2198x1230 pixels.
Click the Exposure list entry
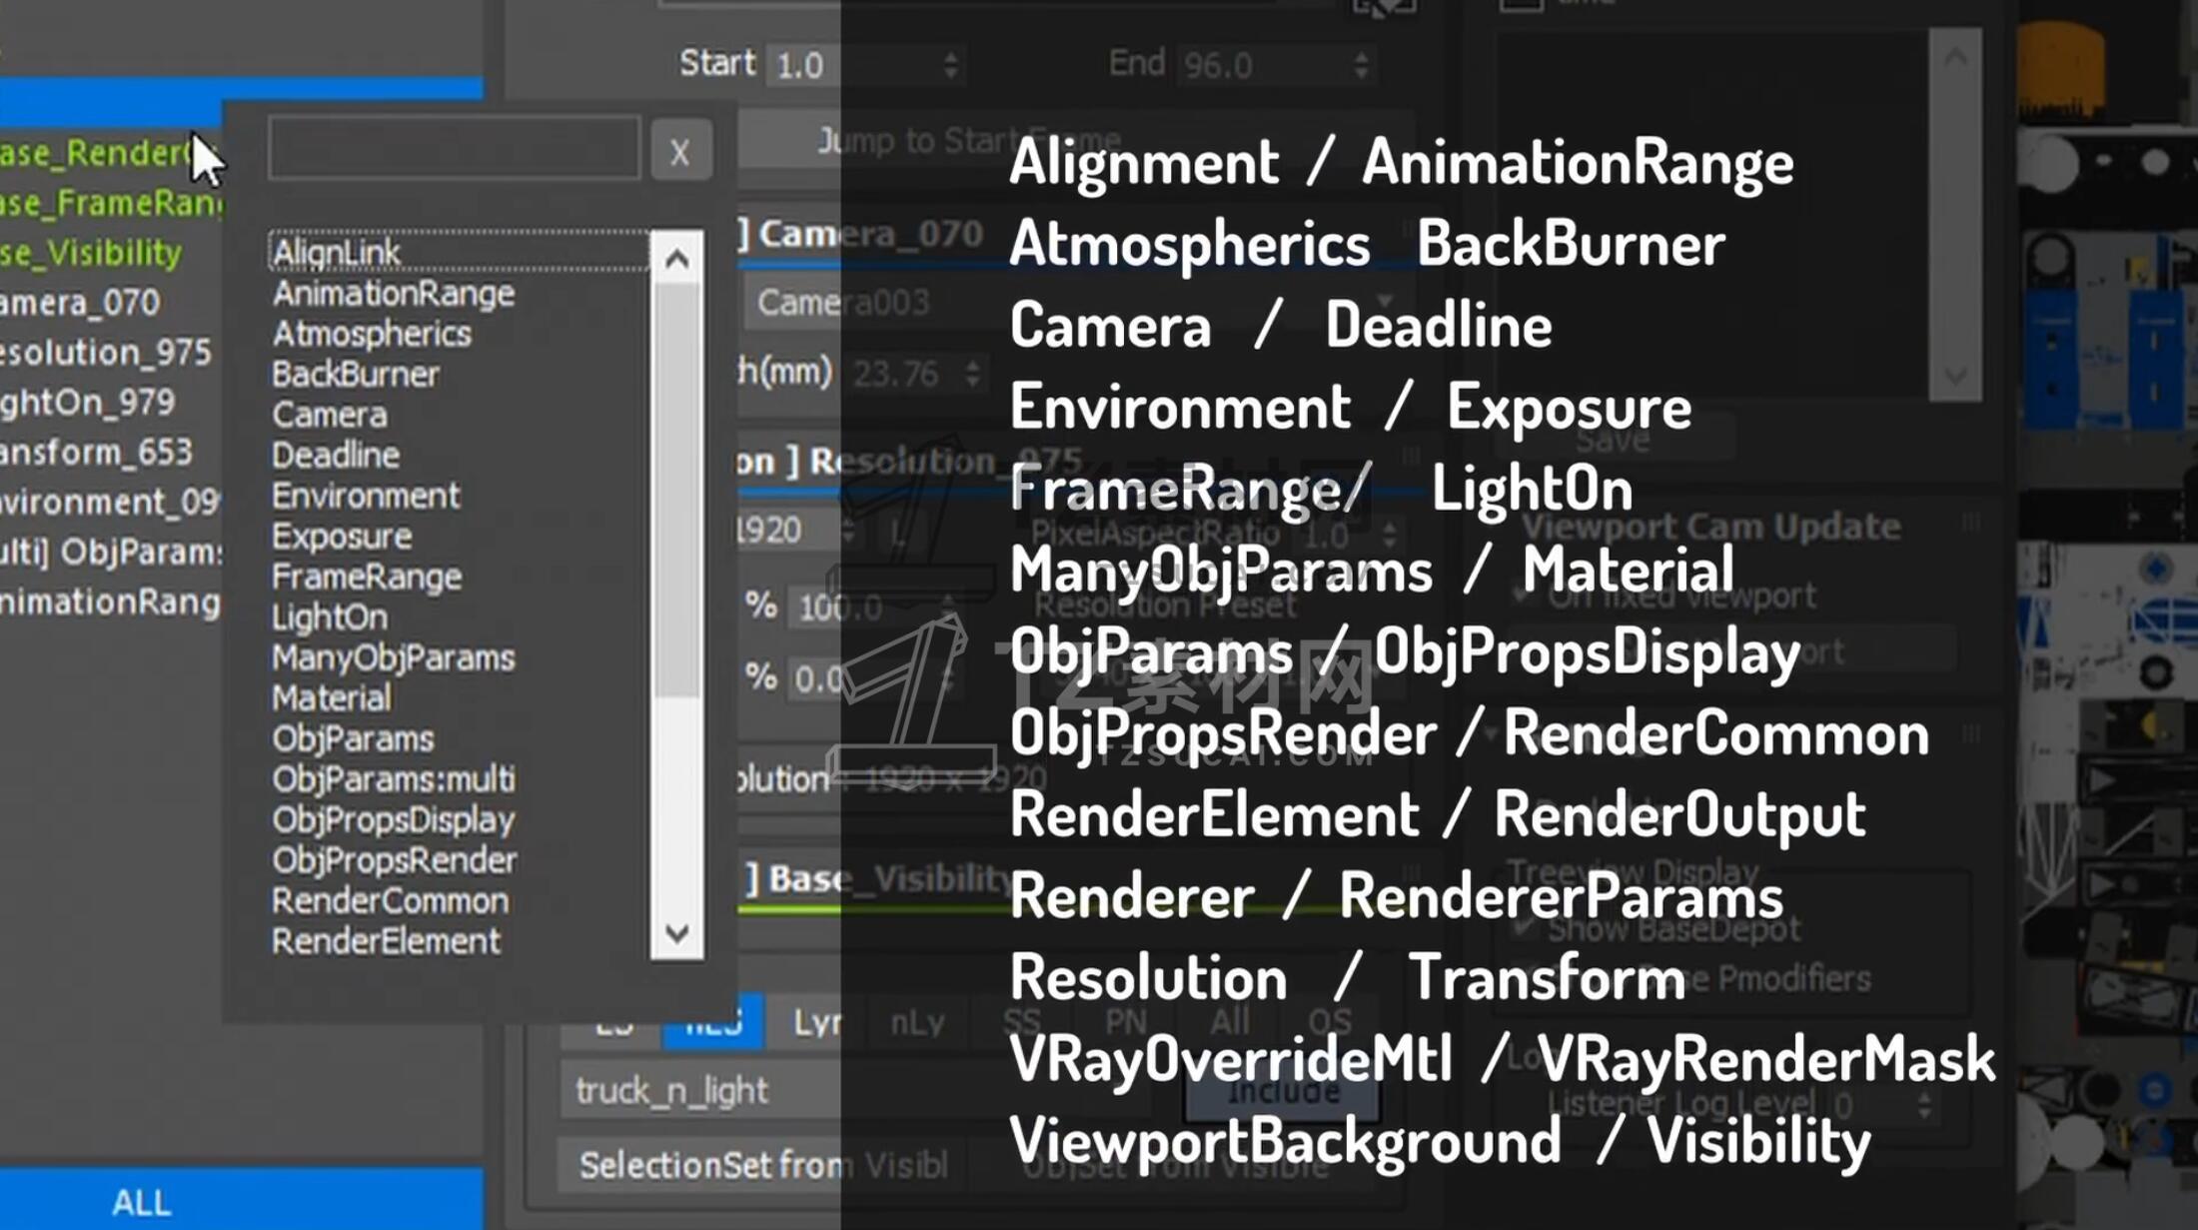pos(342,536)
